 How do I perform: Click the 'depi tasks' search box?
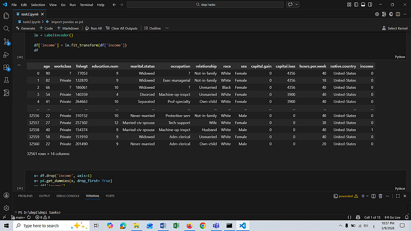point(205,5)
